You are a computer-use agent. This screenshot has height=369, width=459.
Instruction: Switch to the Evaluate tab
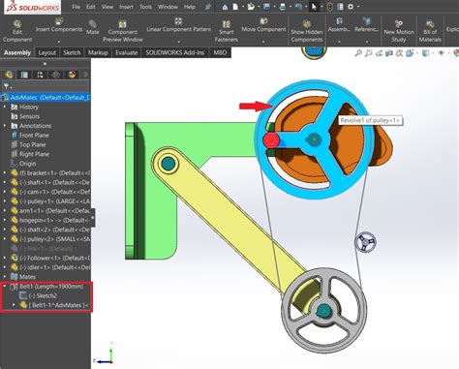click(x=126, y=52)
